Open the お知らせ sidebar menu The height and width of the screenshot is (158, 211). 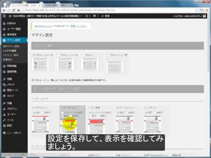pos(11,23)
